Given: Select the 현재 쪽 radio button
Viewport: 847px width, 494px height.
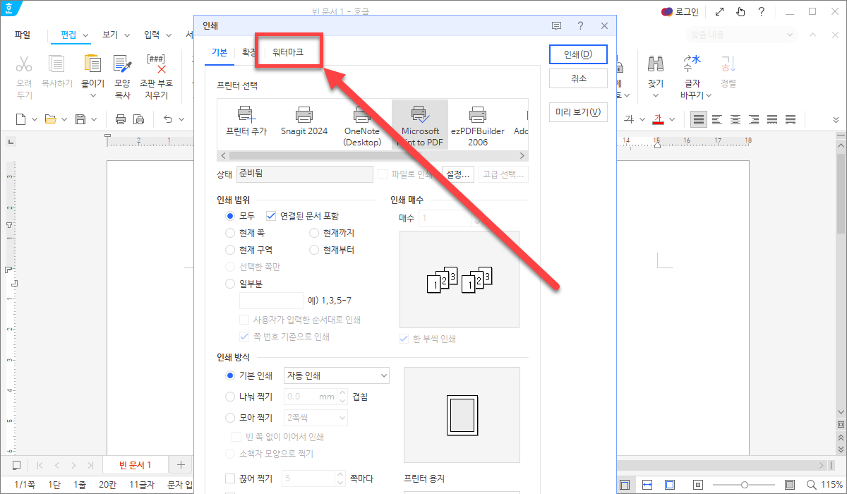Looking at the screenshot, I should (230, 233).
